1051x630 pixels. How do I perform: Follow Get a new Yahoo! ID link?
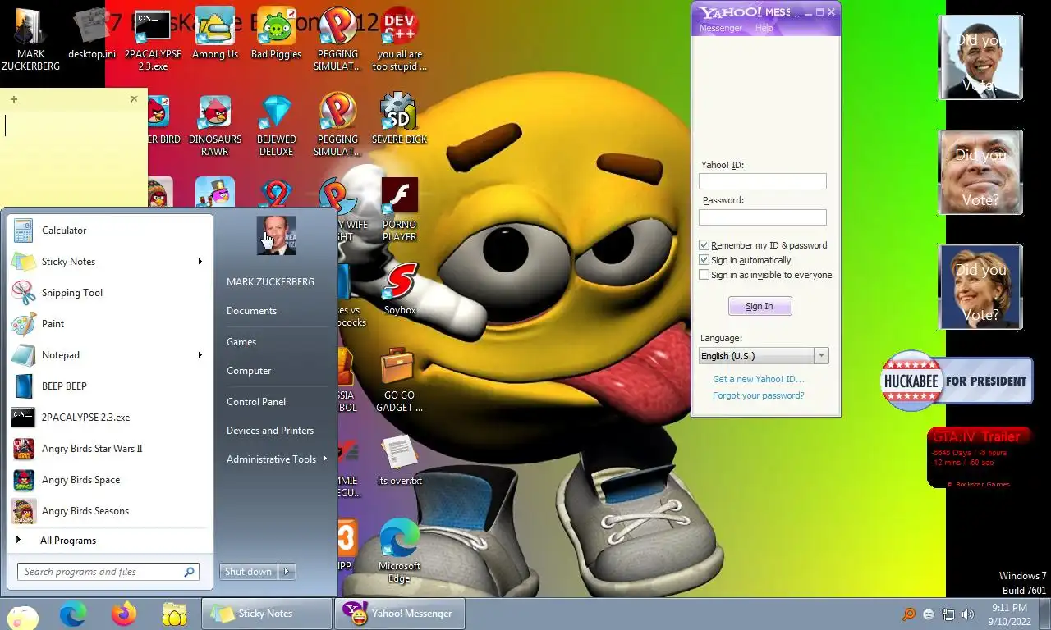click(759, 379)
